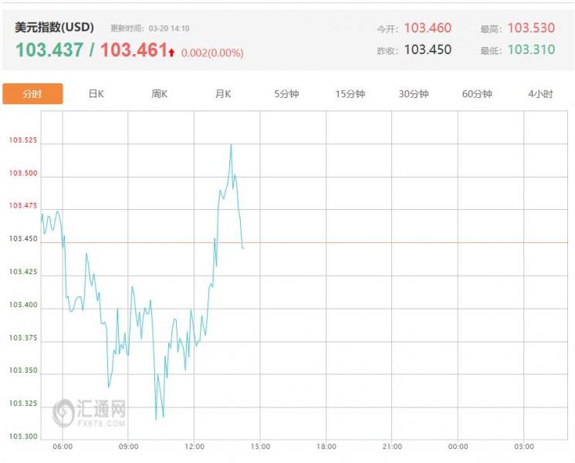The width and height of the screenshot is (575, 463).
Task: Click the chart line peak near 103.525
Action: [231, 144]
